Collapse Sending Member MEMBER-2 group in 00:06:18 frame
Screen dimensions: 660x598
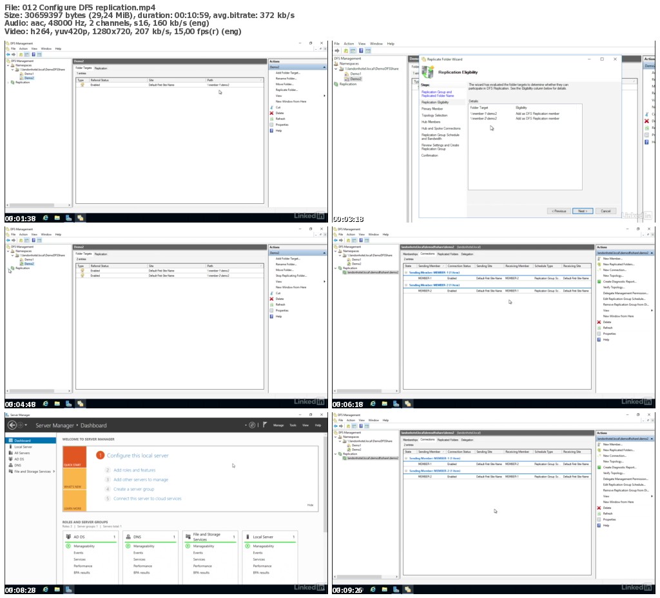(406, 285)
